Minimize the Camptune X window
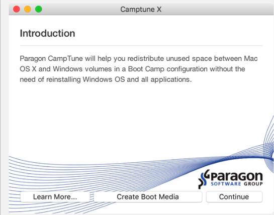 pos(28,9)
